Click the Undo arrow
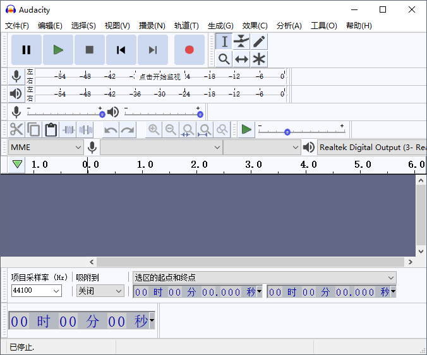This screenshot has height=355, width=427. (x=111, y=130)
